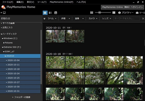Image resolution: width=145 pixels, height=101 pixels.
Task: Select folder 2020-10-27
Action: click(x=20, y=82)
